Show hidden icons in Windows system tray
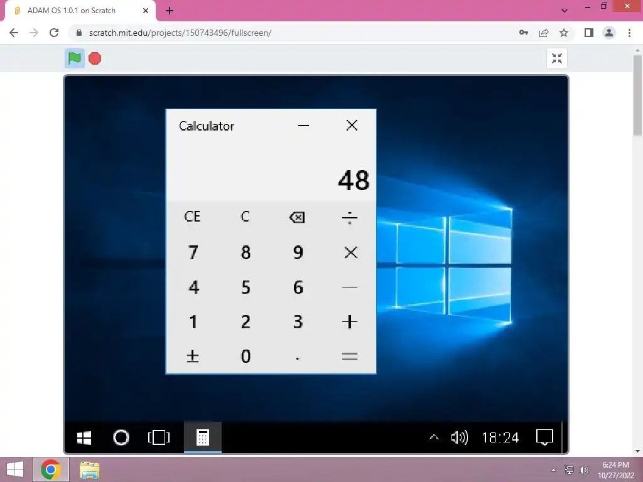 coord(554,469)
